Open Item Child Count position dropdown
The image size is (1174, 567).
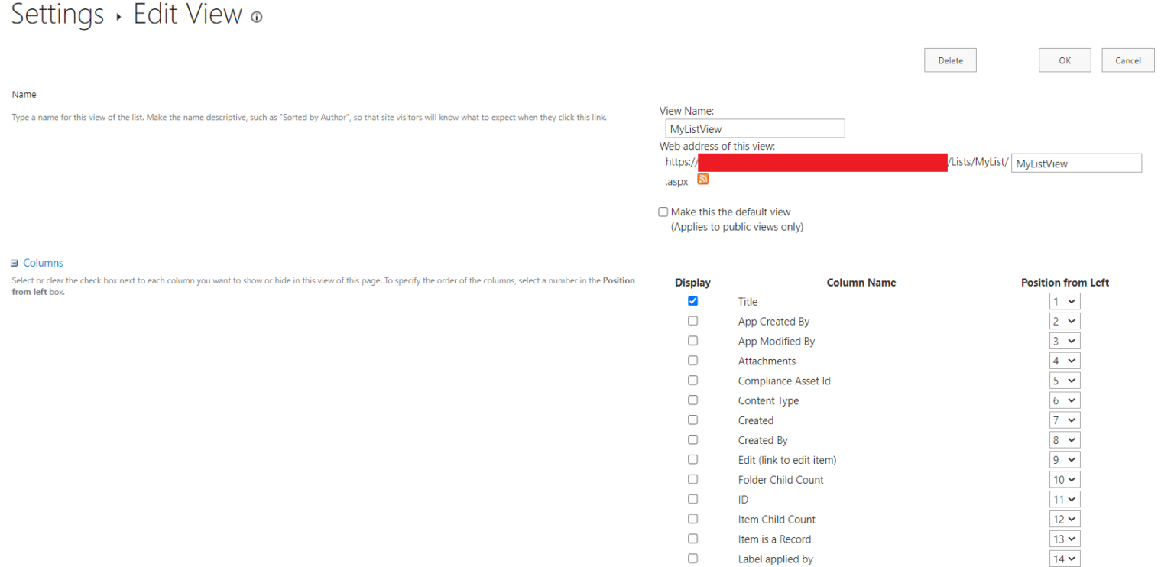coord(1065,520)
